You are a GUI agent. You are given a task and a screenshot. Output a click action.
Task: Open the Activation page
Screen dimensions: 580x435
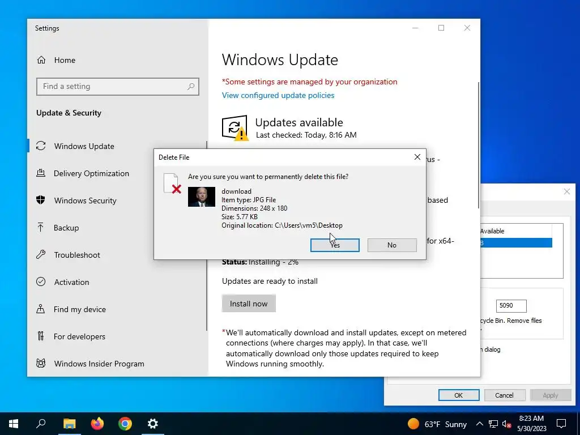coord(71,282)
